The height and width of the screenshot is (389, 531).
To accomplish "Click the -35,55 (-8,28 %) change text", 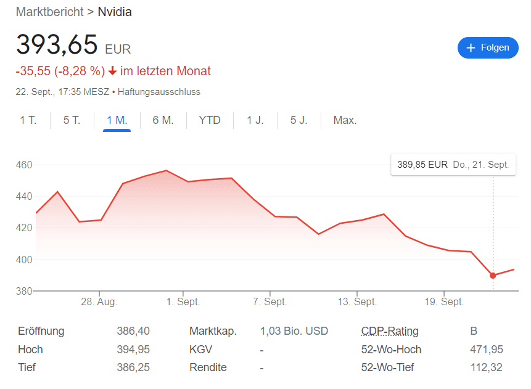I will (60, 71).
